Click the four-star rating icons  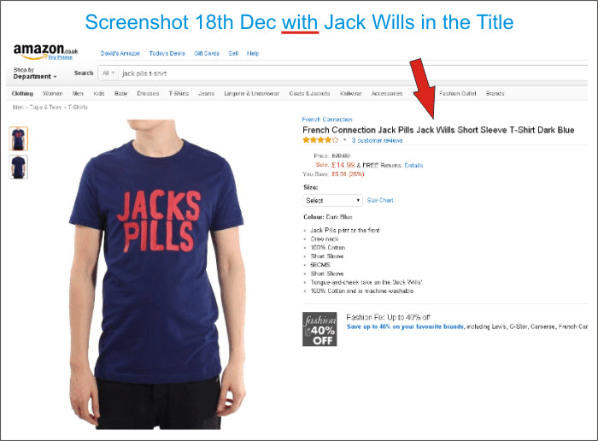tap(320, 140)
